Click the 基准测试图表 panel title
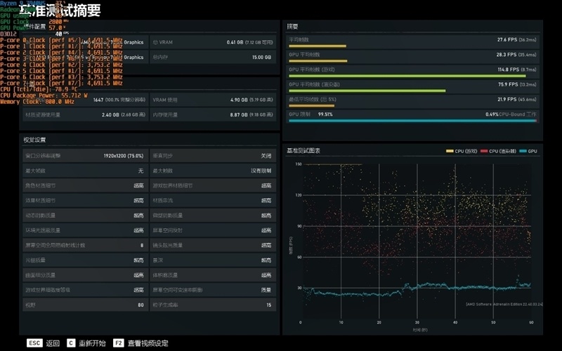The width and height of the screenshot is (562, 351). [303, 151]
